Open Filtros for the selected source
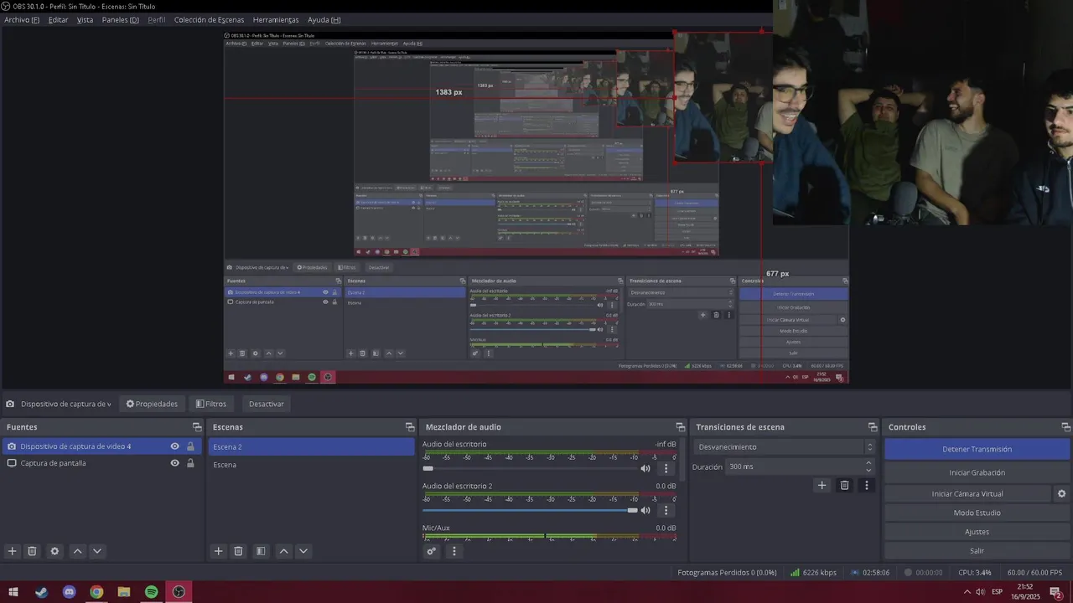 tap(211, 404)
